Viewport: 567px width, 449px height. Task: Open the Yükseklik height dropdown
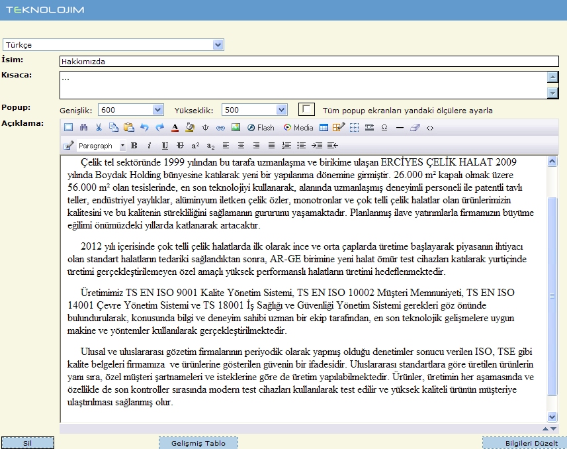[x=255, y=110]
